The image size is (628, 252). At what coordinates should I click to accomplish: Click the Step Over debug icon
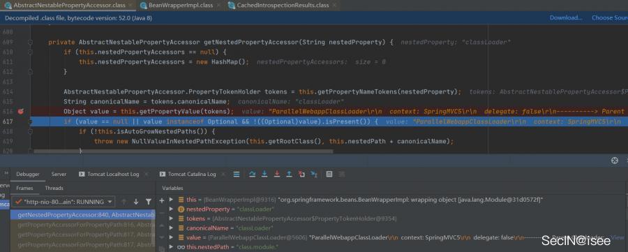[x=253, y=175]
